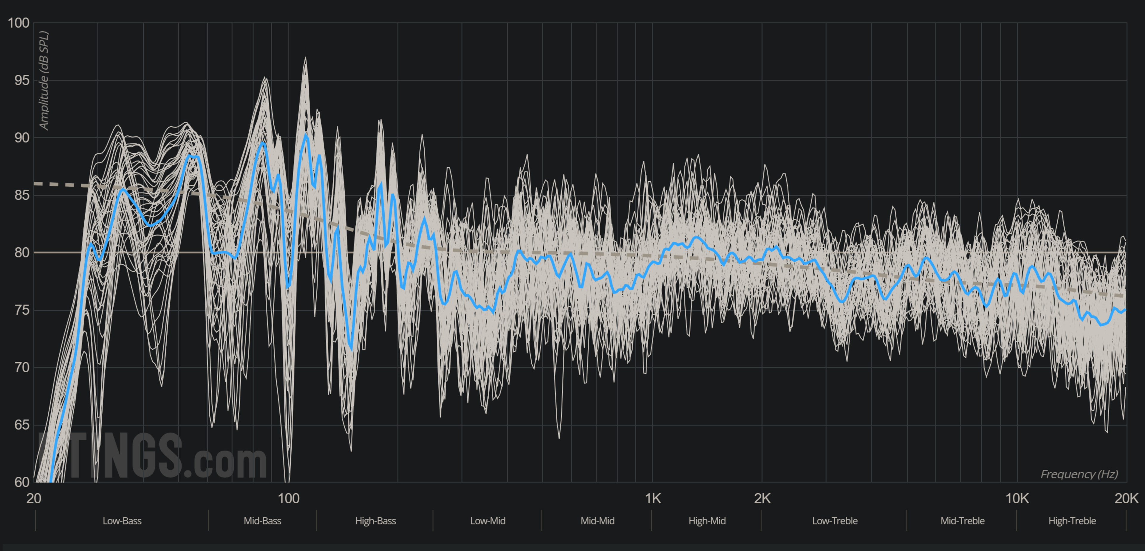This screenshot has height=551, width=1145.
Task: Click the 20K frequency axis tick label
Action: click(x=1126, y=499)
